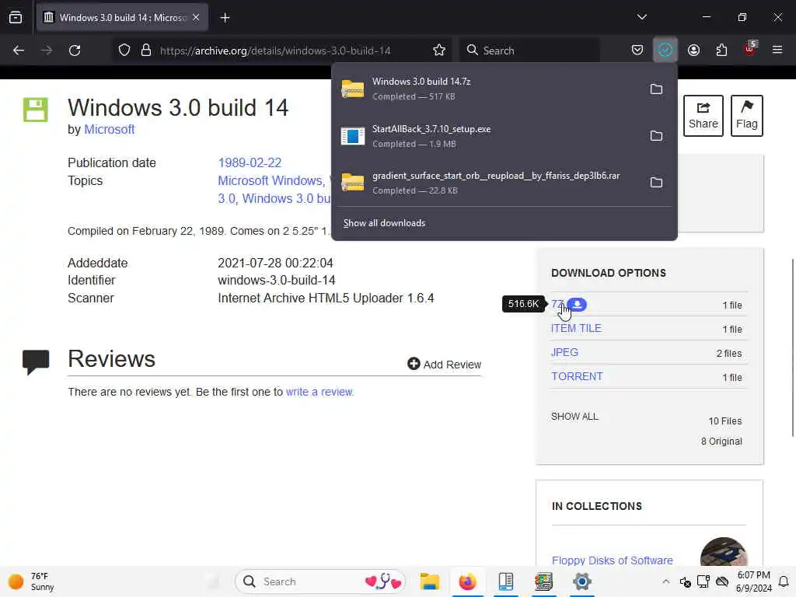Open the notebook app taskbar icon
Screen dimensions: 796x597
coord(505,581)
